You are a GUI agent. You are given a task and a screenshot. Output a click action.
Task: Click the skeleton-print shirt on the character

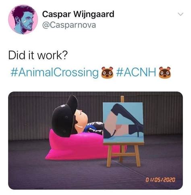click(94, 128)
